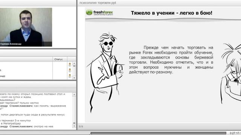Click the participant list scroll-down arrow
241x135 pixels.
pos(74,78)
